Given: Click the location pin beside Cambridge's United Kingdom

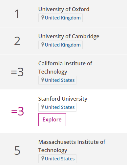Looking at the screenshot, I should tap(43, 45).
